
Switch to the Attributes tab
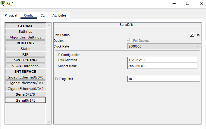59,15
